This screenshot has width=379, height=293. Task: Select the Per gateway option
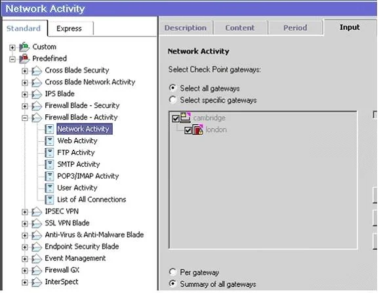click(172, 272)
